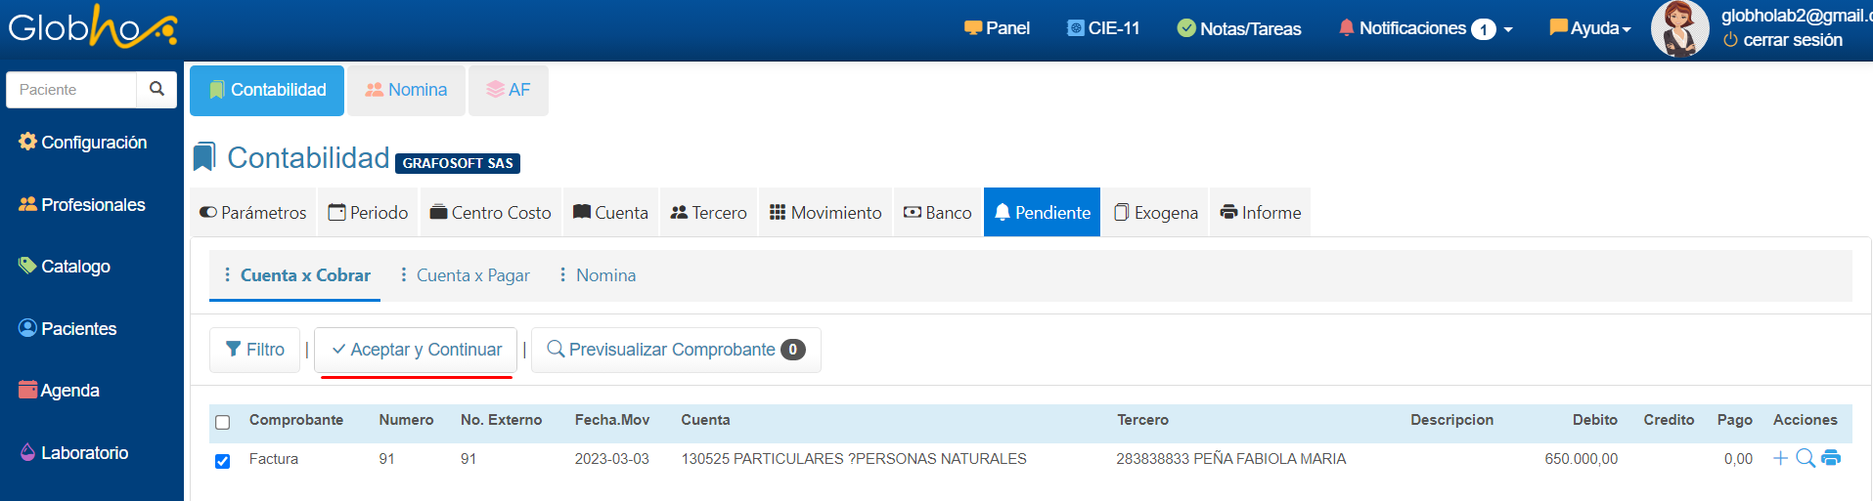This screenshot has height=501, width=1873.
Task: Uncheck the Factura row checkbox
Action: tap(223, 461)
